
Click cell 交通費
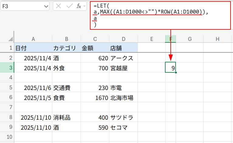[x=67, y=87]
